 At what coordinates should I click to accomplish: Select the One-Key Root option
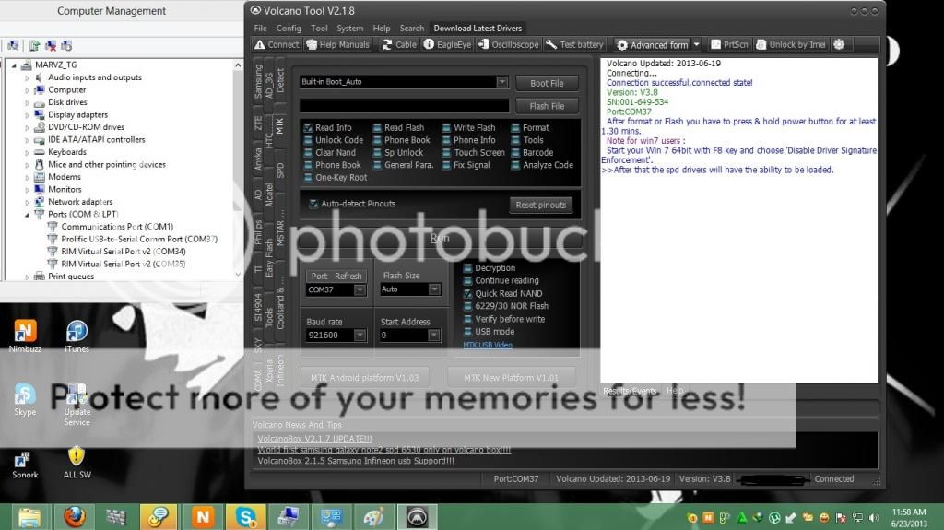[335, 178]
